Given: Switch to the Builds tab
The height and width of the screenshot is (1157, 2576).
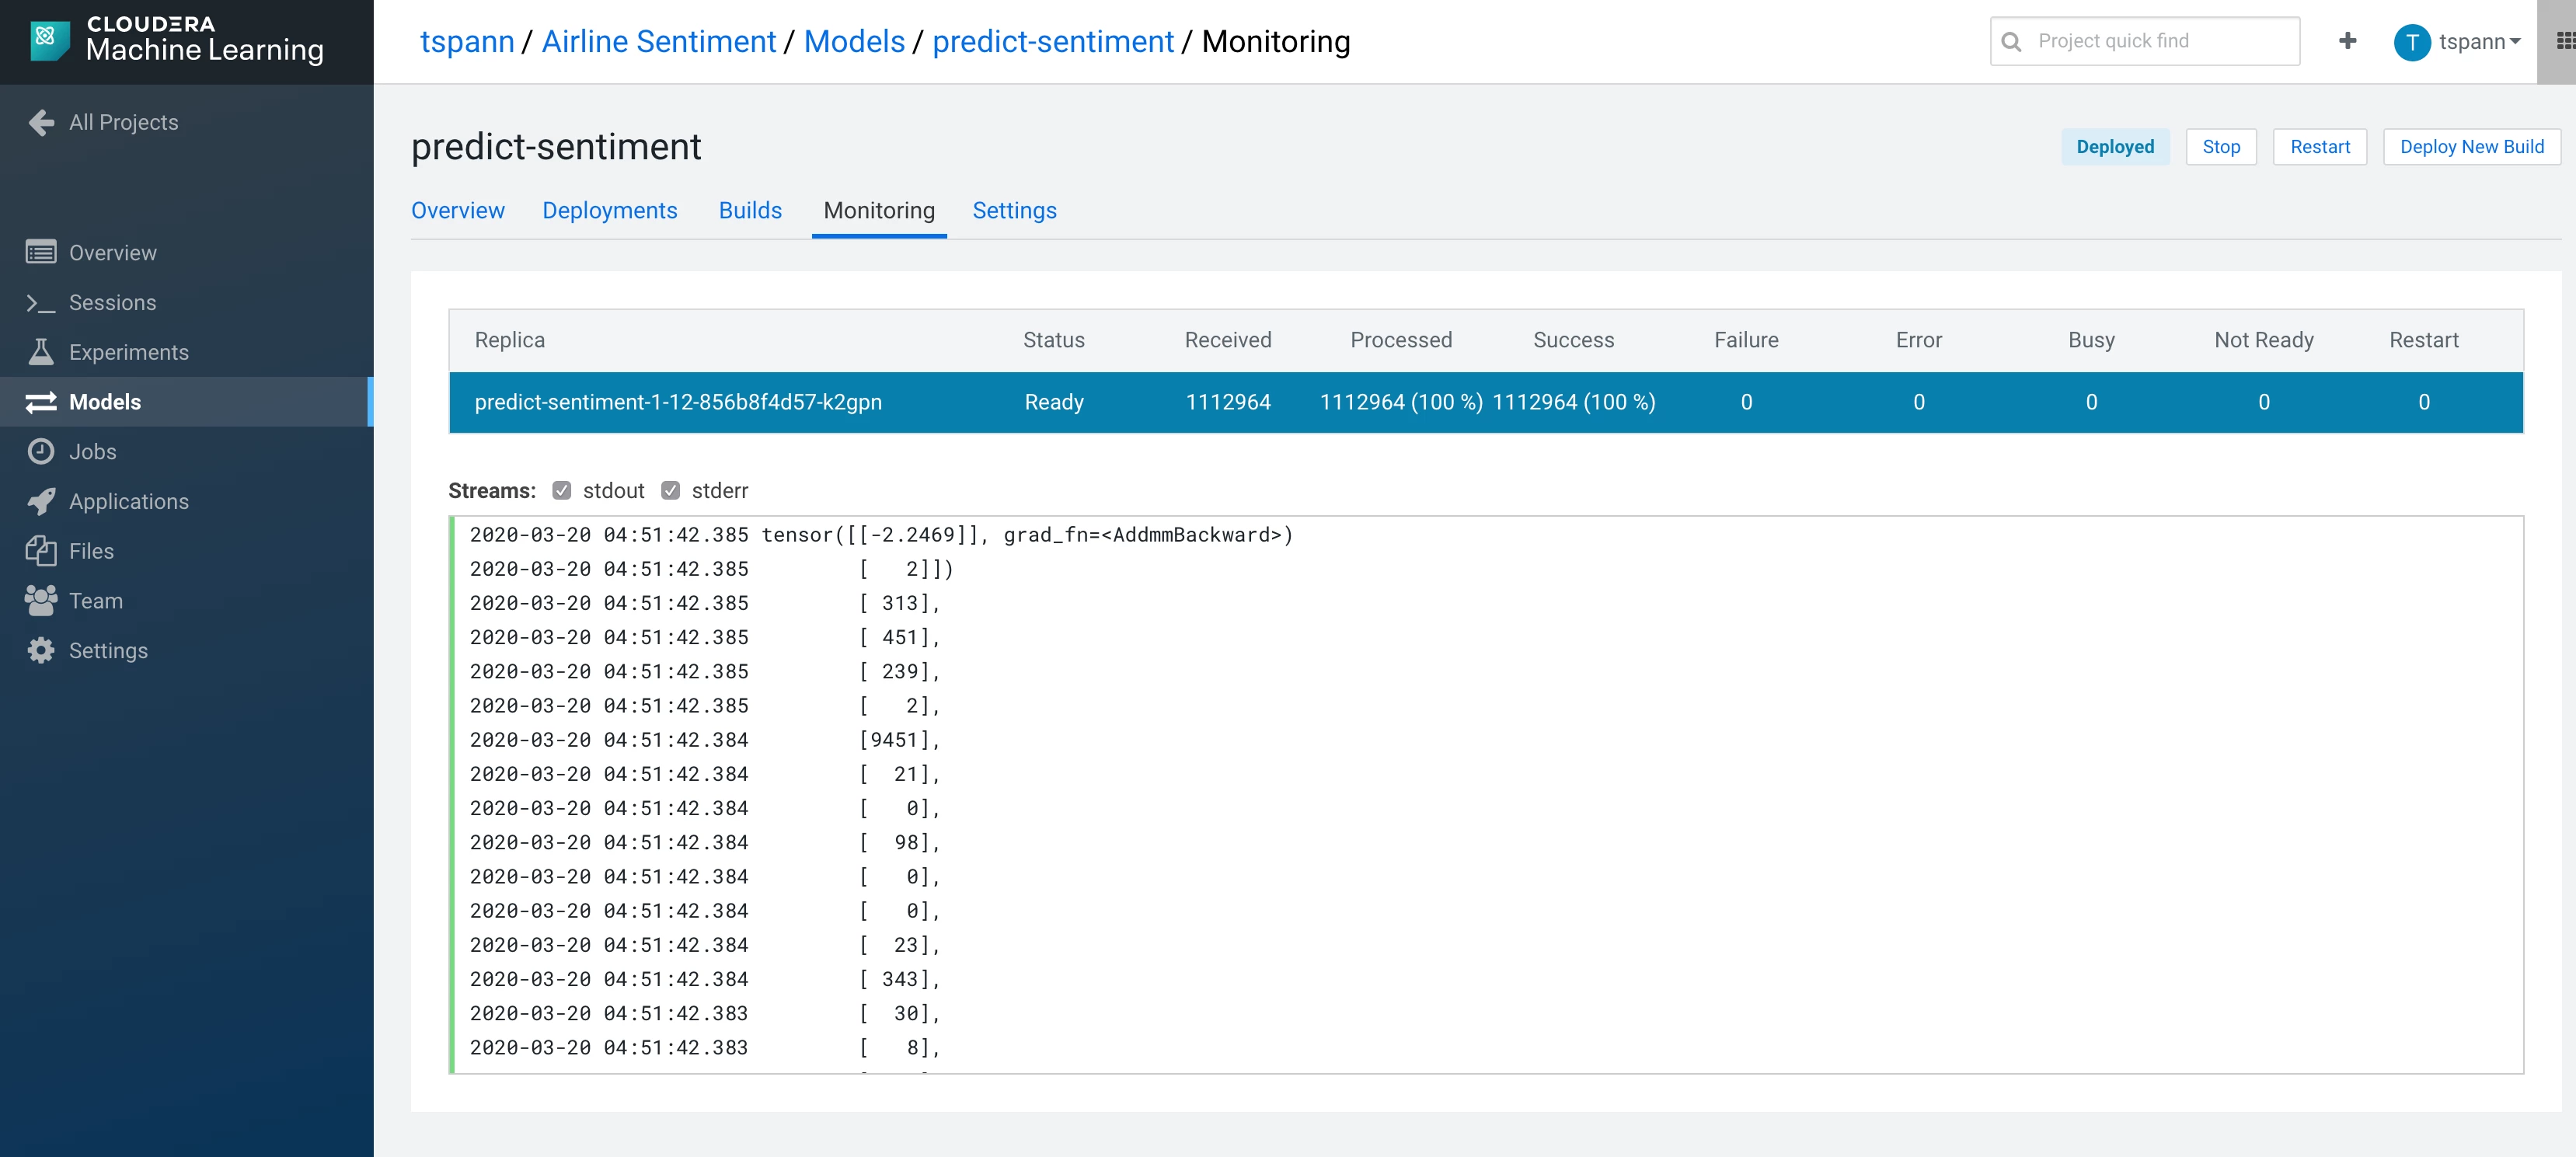Looking at the screenshot, I should 750,211.
